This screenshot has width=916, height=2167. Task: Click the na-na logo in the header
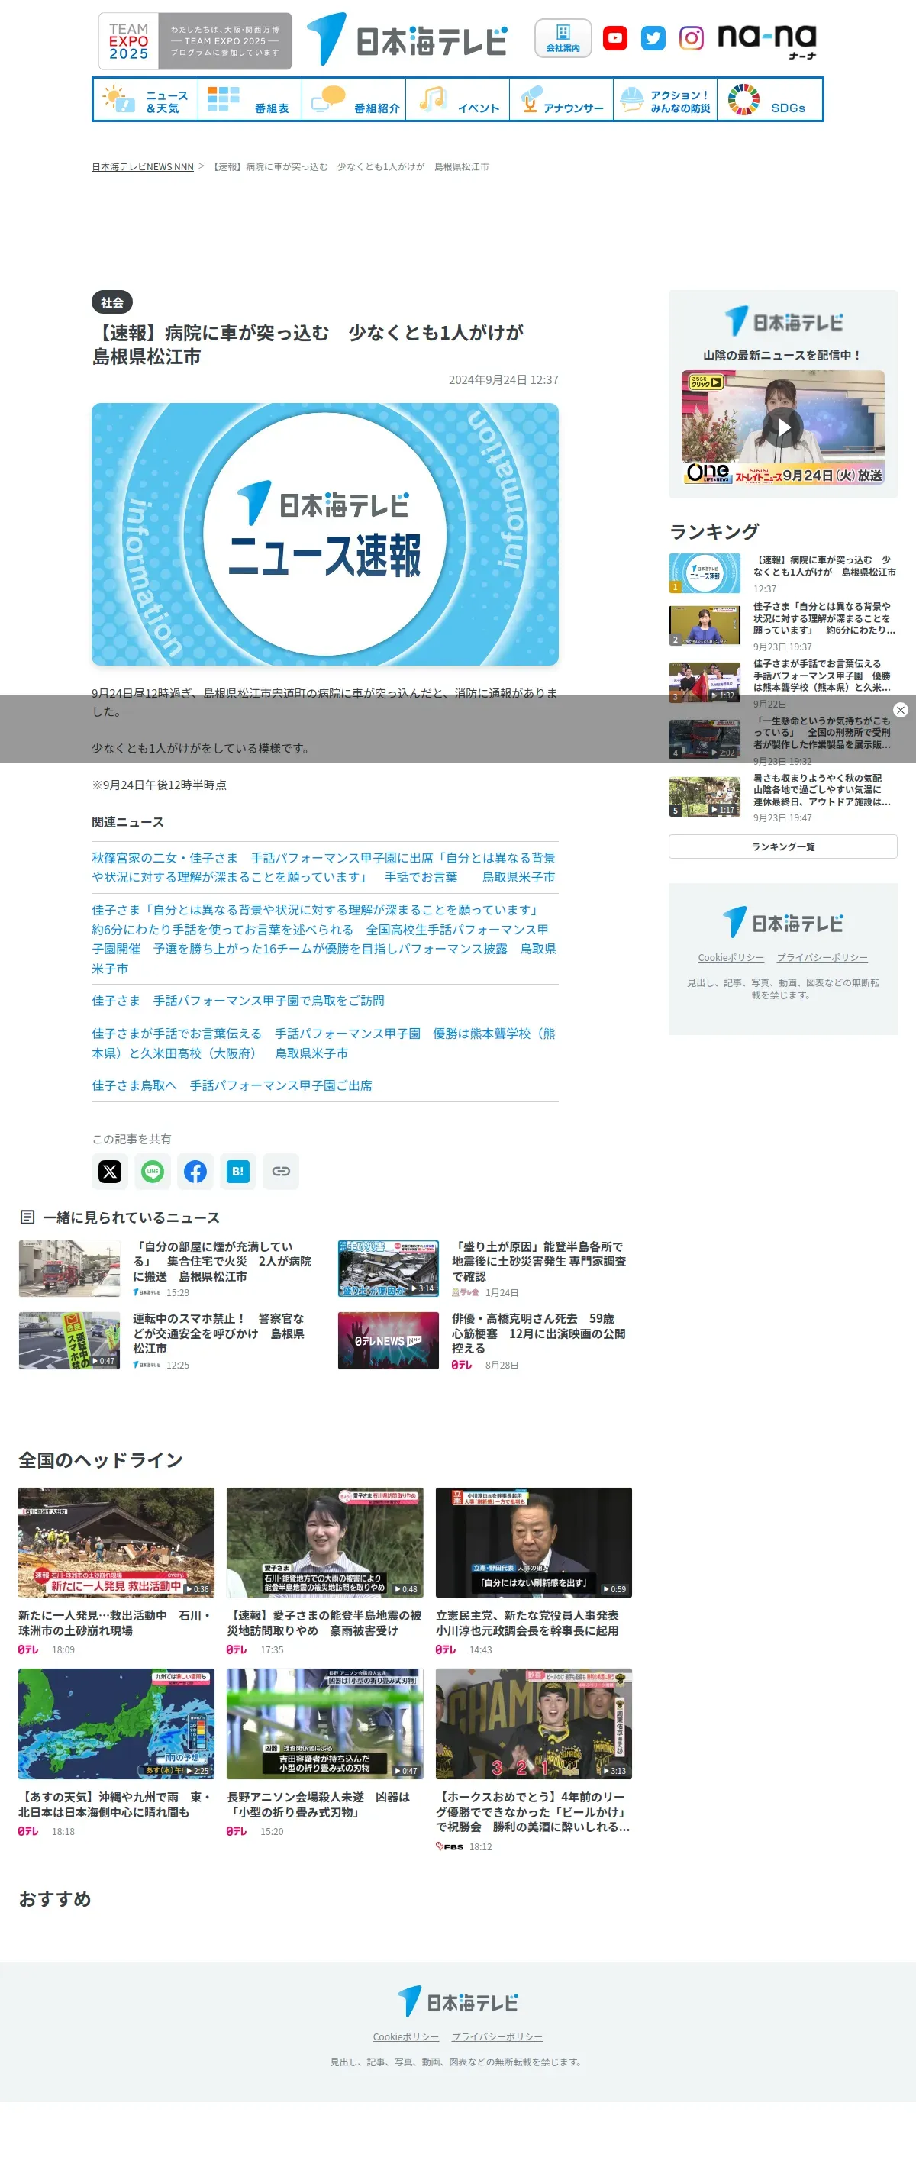click(767, 40)
